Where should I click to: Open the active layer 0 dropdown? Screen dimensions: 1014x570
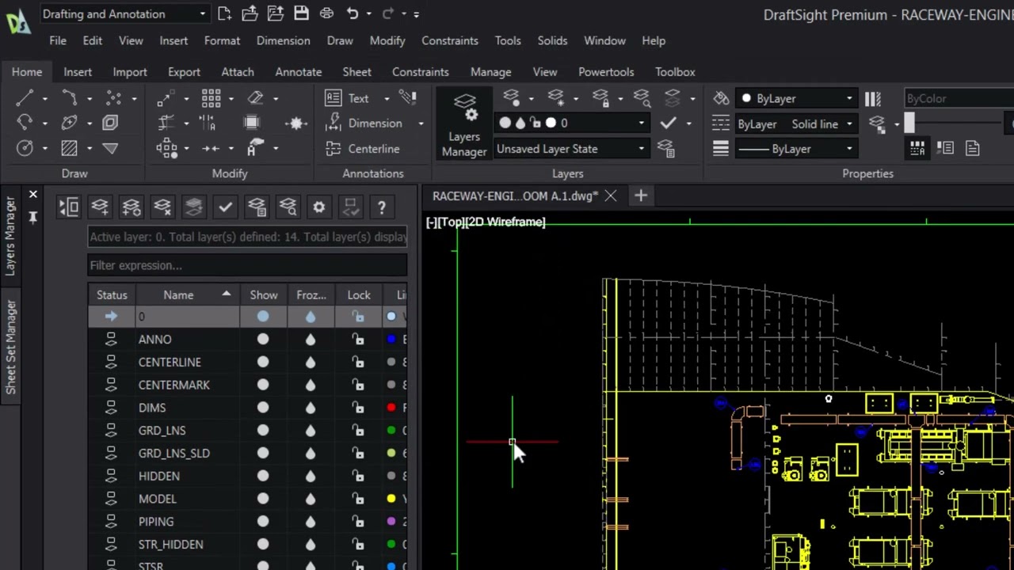tap(570, 123)
